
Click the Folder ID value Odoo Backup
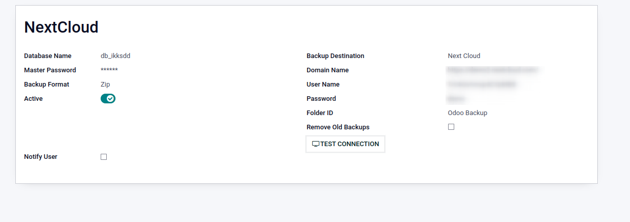tap(468, 113)
